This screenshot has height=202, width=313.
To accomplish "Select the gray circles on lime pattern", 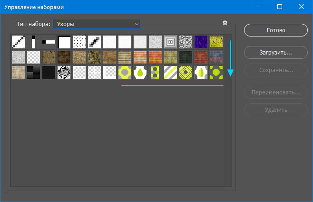I will tap(155, 72).
